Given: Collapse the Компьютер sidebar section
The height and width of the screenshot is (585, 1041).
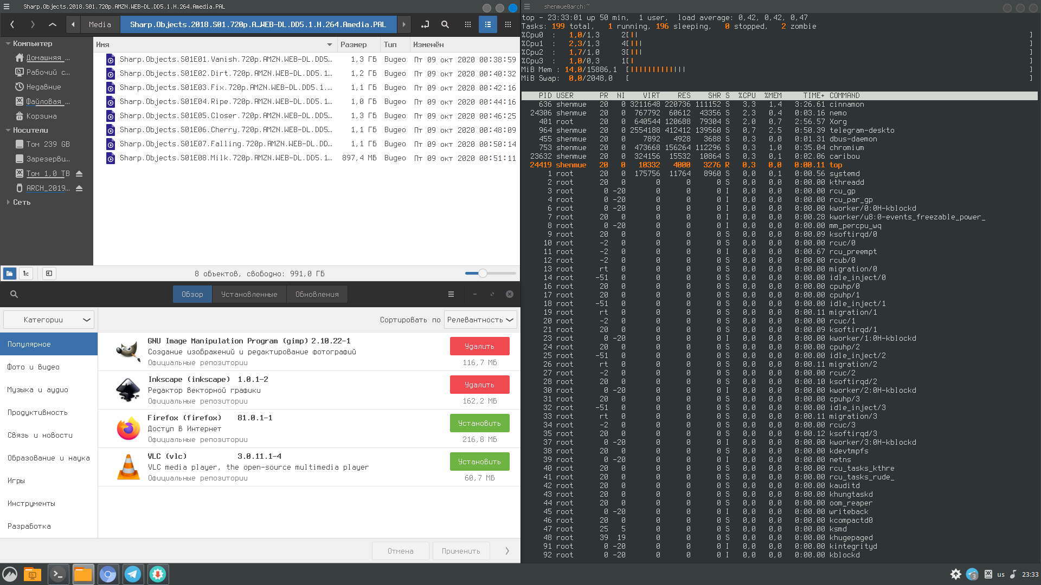Looking at the screenshot, I should point(8,44).
